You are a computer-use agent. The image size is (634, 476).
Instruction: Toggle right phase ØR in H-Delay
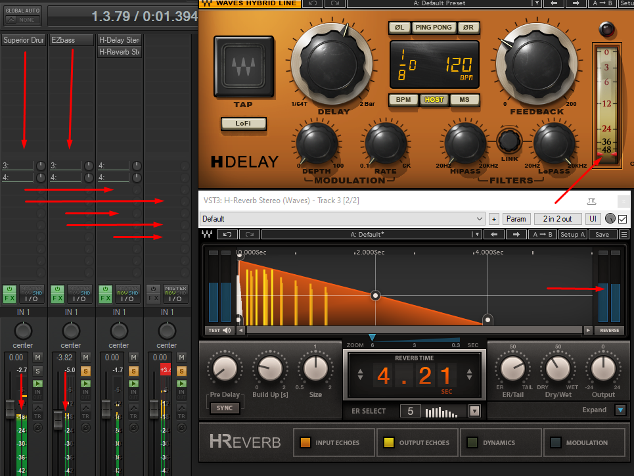[468, 28]
